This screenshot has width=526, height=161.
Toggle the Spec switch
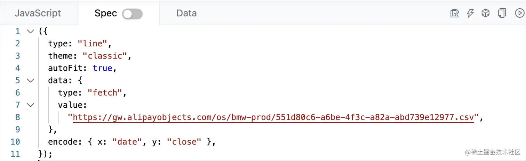133,14
